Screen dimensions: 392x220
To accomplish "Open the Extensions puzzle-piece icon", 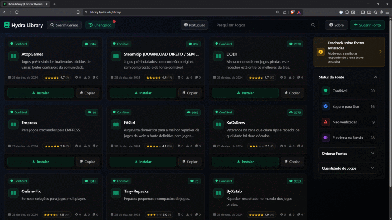I will [x=347, y=12].
